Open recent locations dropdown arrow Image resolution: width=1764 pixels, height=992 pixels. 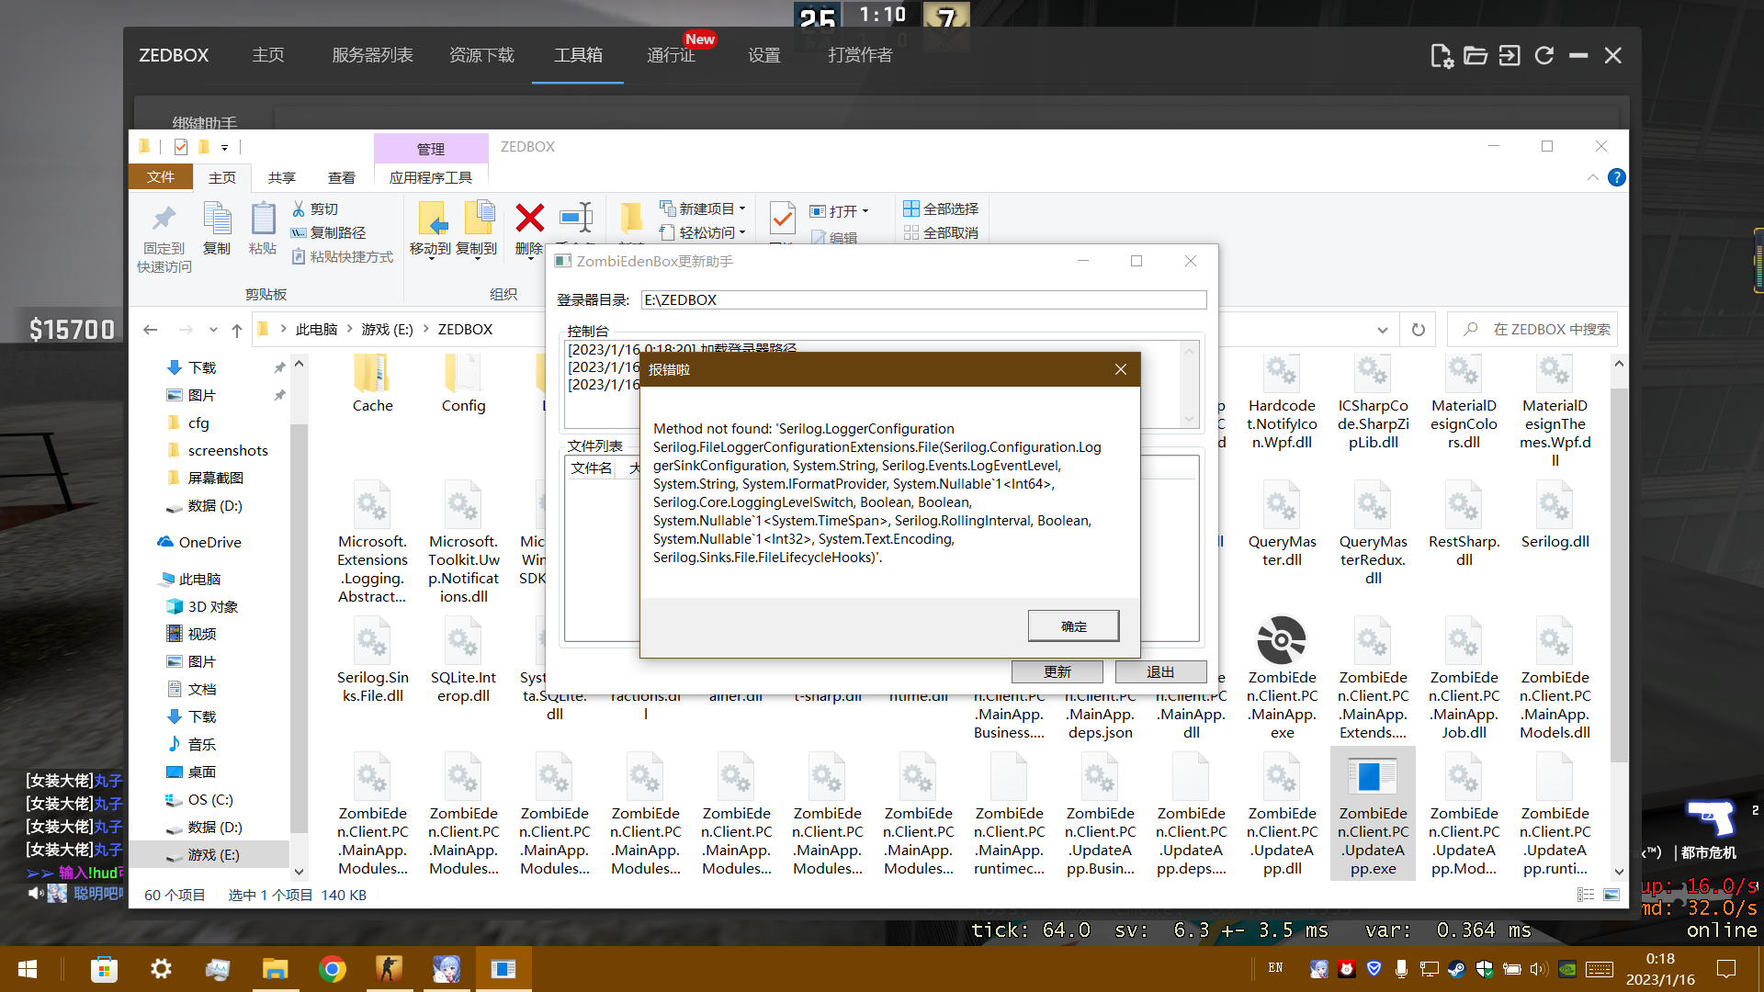[213, 330]
